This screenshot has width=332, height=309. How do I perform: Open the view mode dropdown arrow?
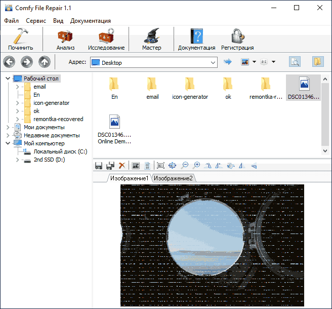[254, 62]
